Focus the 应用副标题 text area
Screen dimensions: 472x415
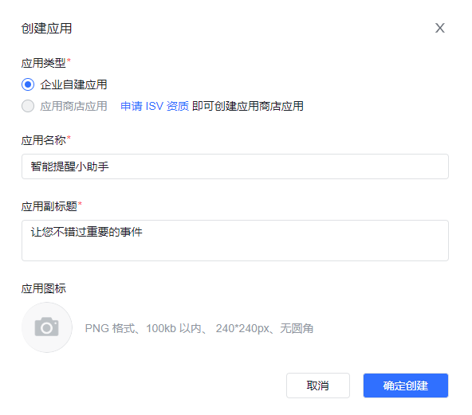pyautogui.click(x=235, y=241)
